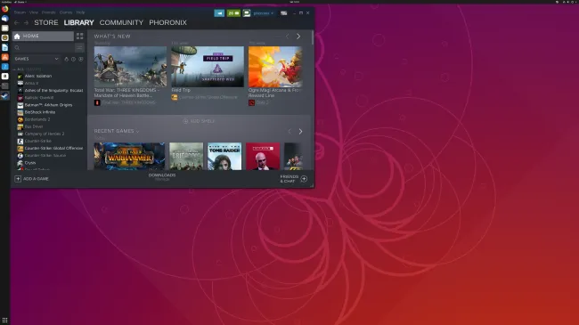Click the Steam dock icon
This screenshot has width=579, height=325.
4,95
